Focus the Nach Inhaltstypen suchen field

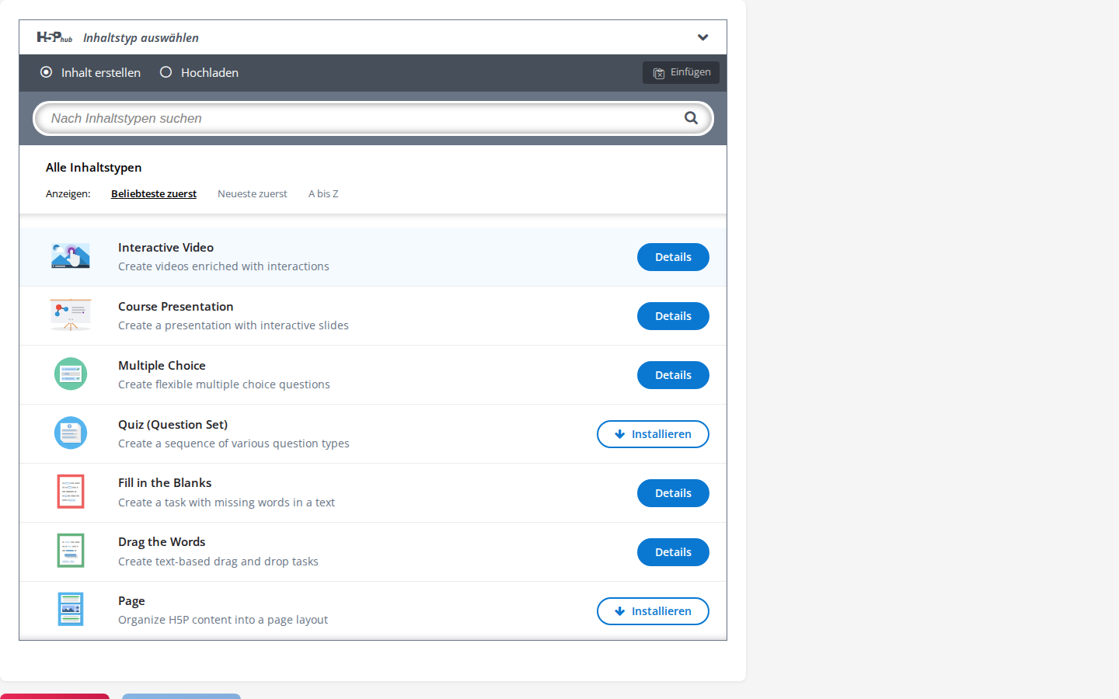(x=373, y=119)
